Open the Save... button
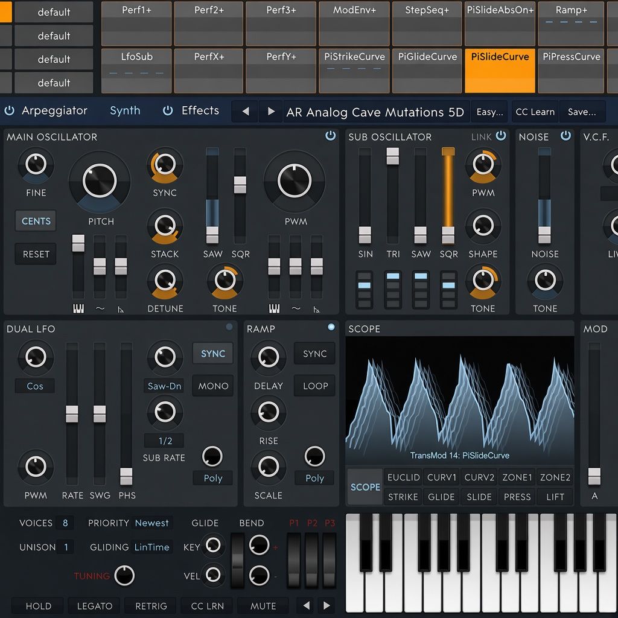Image resolution: width=618 pixels, height=618 pixels. [582, 112]
